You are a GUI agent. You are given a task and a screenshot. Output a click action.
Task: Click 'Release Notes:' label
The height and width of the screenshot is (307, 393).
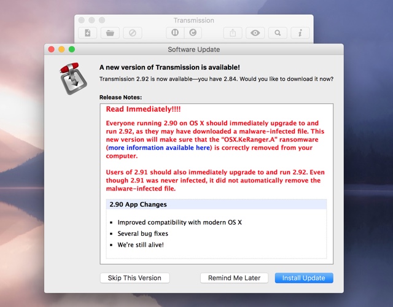120,97
